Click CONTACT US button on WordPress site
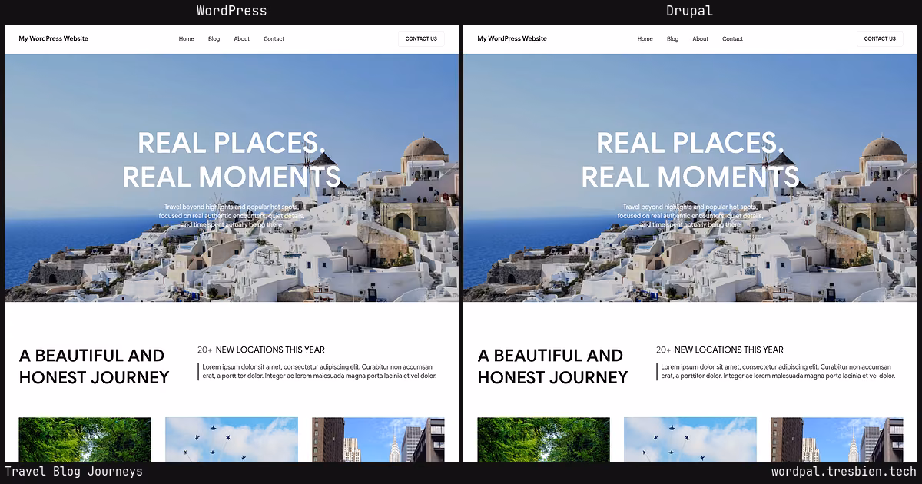The height and width of the screenshot is (484, 922). point(421,39)
